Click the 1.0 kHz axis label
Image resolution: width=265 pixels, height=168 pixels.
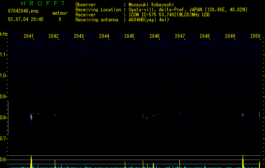coord(3,76)
